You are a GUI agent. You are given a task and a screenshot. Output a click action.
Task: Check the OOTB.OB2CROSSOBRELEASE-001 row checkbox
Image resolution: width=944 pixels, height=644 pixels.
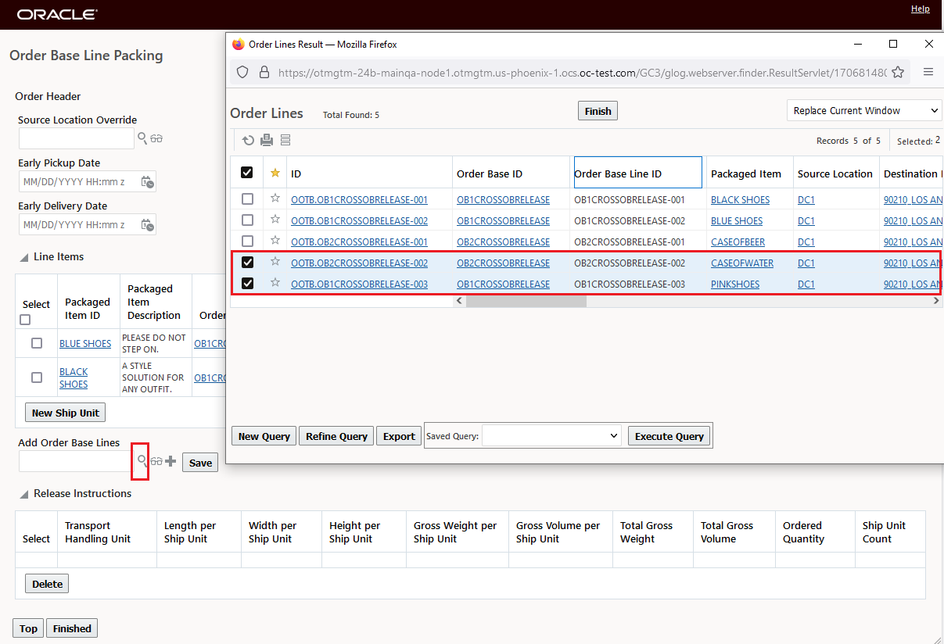[247, 241]
